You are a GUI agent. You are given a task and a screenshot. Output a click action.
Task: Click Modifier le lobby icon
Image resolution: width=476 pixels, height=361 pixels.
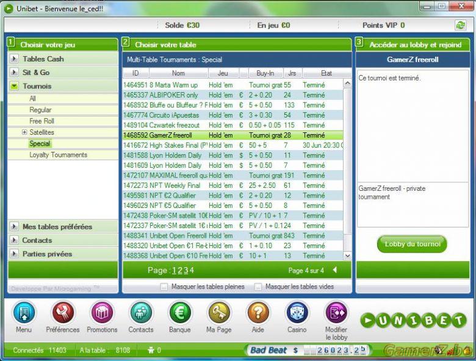click(x=336, y=312)
